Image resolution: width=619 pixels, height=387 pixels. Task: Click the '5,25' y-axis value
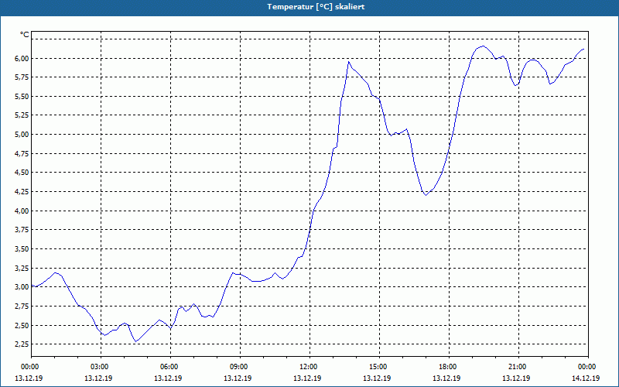point(22,115)
